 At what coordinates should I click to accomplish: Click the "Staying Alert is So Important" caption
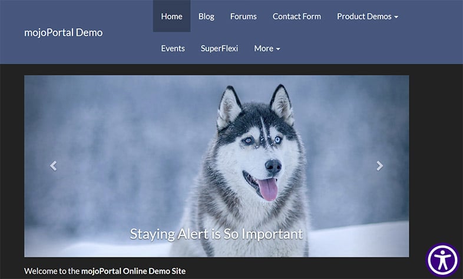point(216,234)
